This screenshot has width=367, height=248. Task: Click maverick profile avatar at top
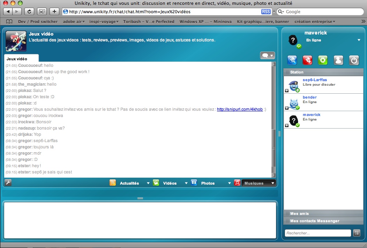[293, 41]
